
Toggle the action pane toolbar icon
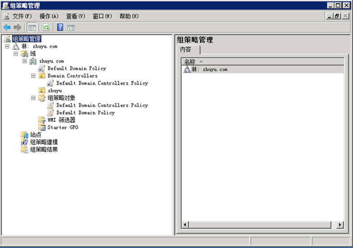(x=71, y=28)
